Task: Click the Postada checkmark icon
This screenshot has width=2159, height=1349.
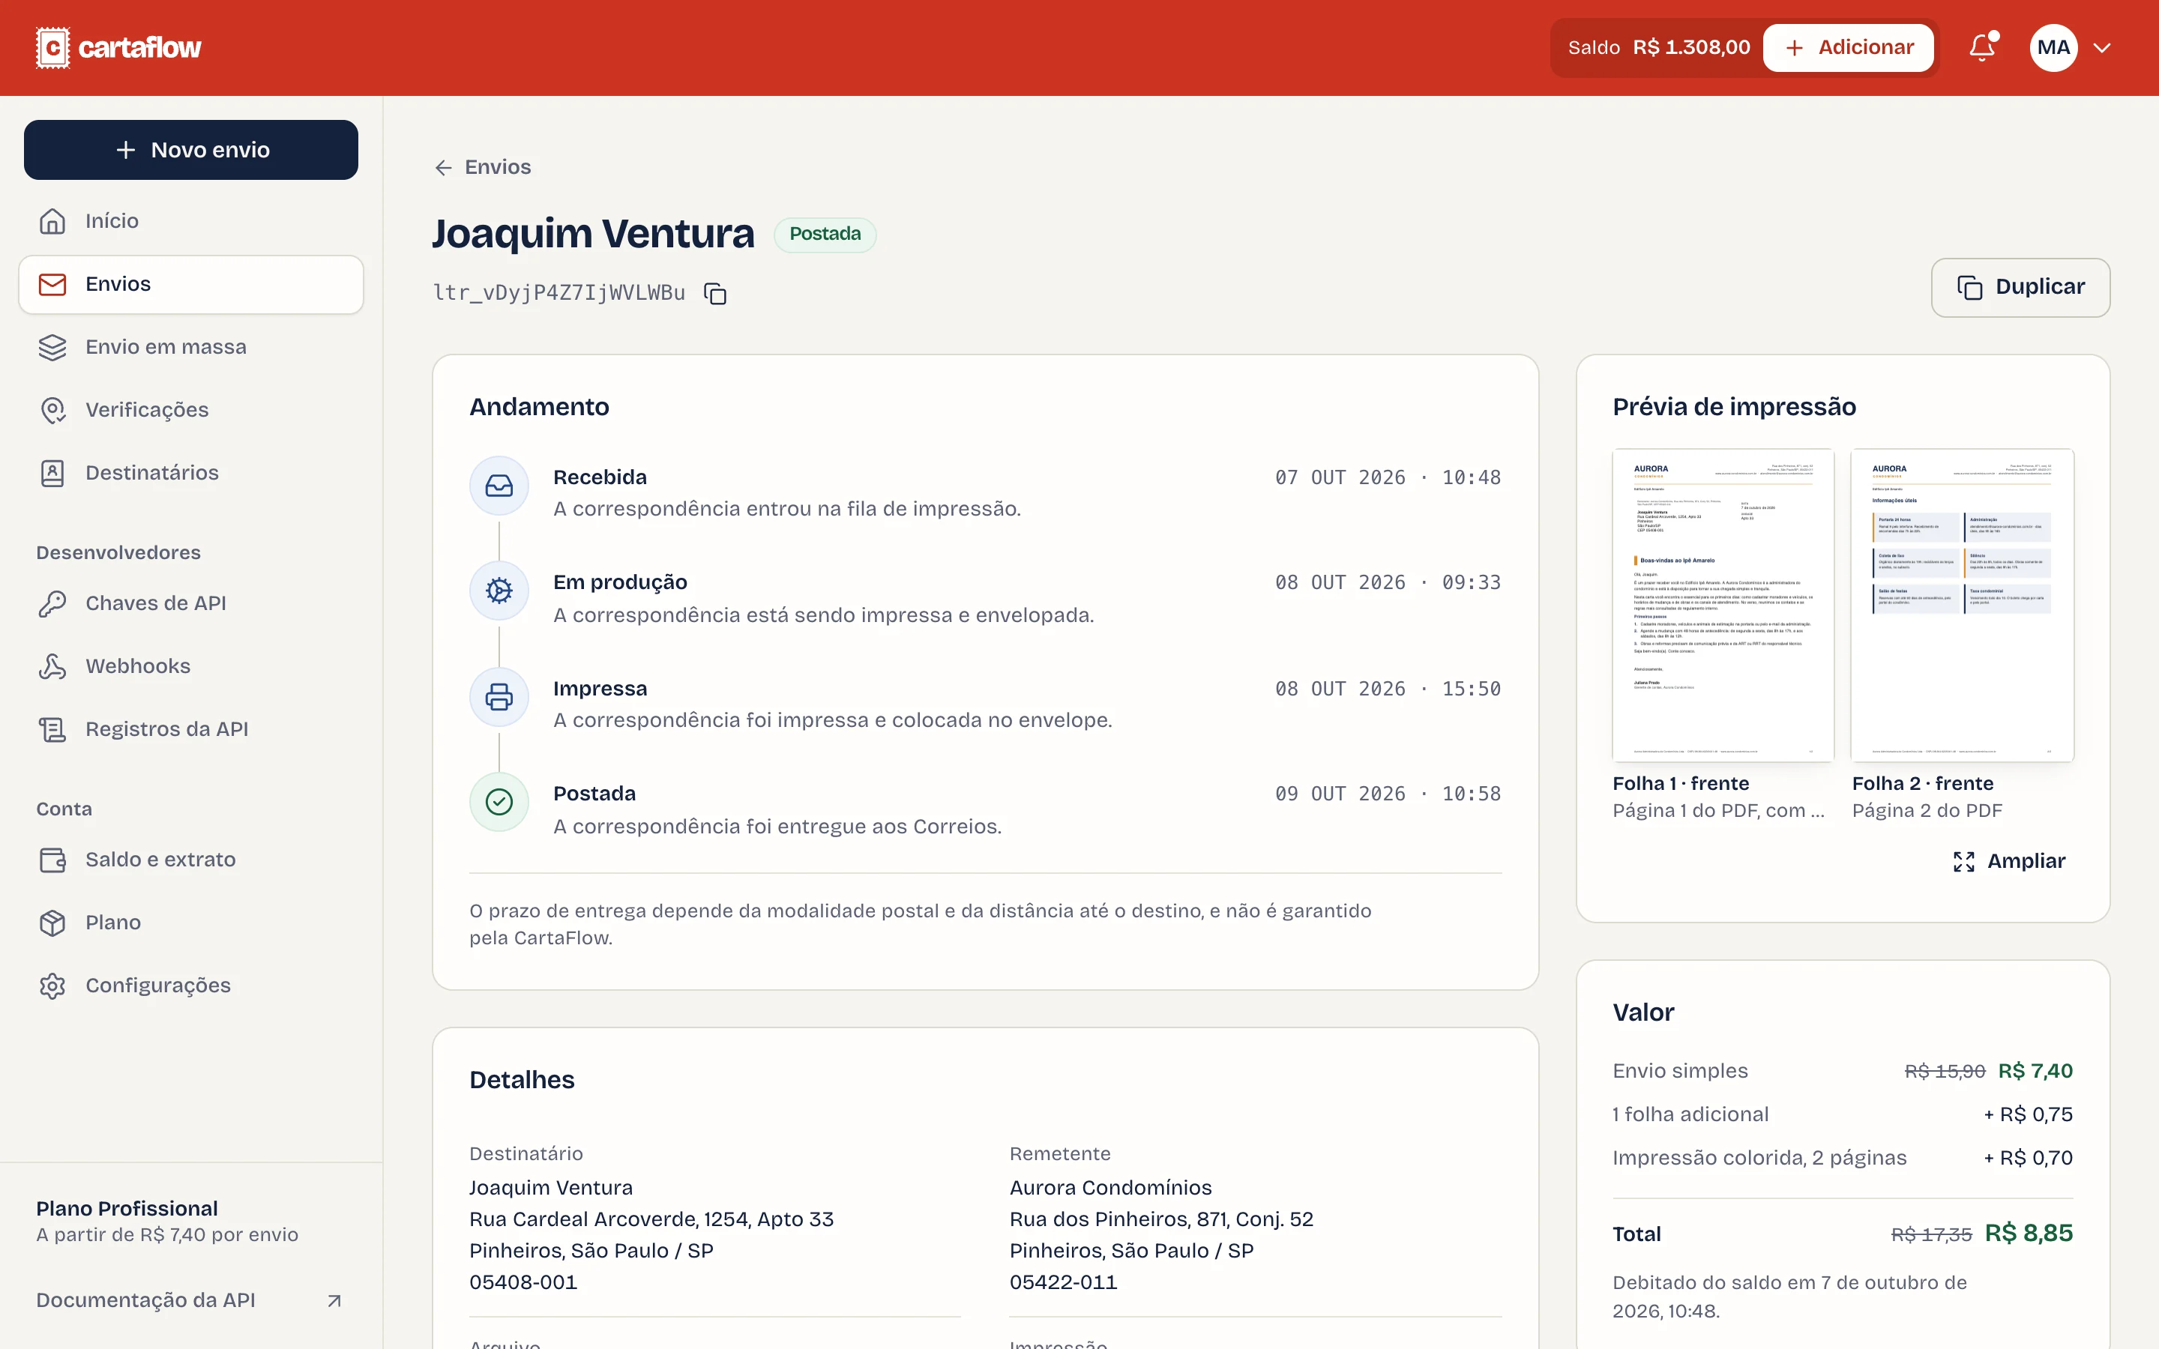Action: (x=499, y=802)
